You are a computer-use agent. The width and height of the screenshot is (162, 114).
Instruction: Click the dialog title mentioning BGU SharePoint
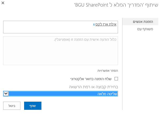[x=116, y=5]
